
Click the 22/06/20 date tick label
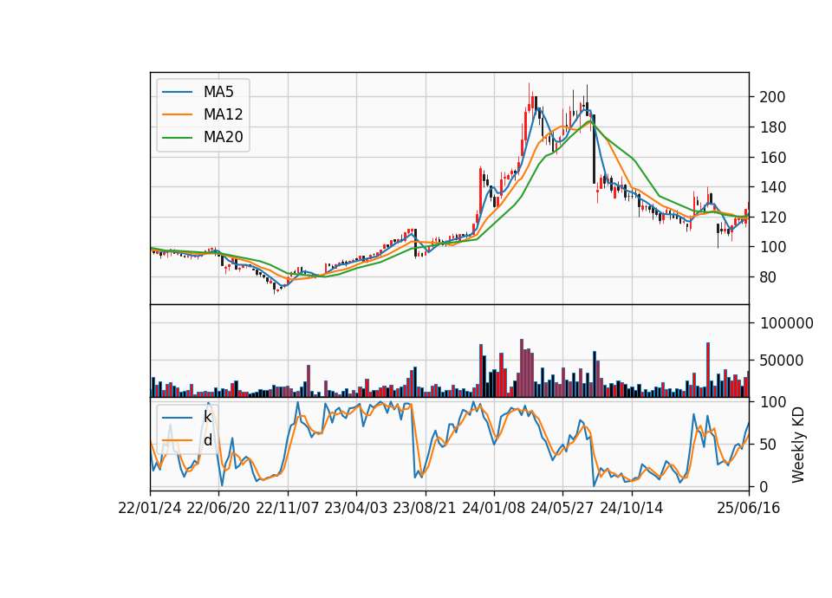[218, 509]
